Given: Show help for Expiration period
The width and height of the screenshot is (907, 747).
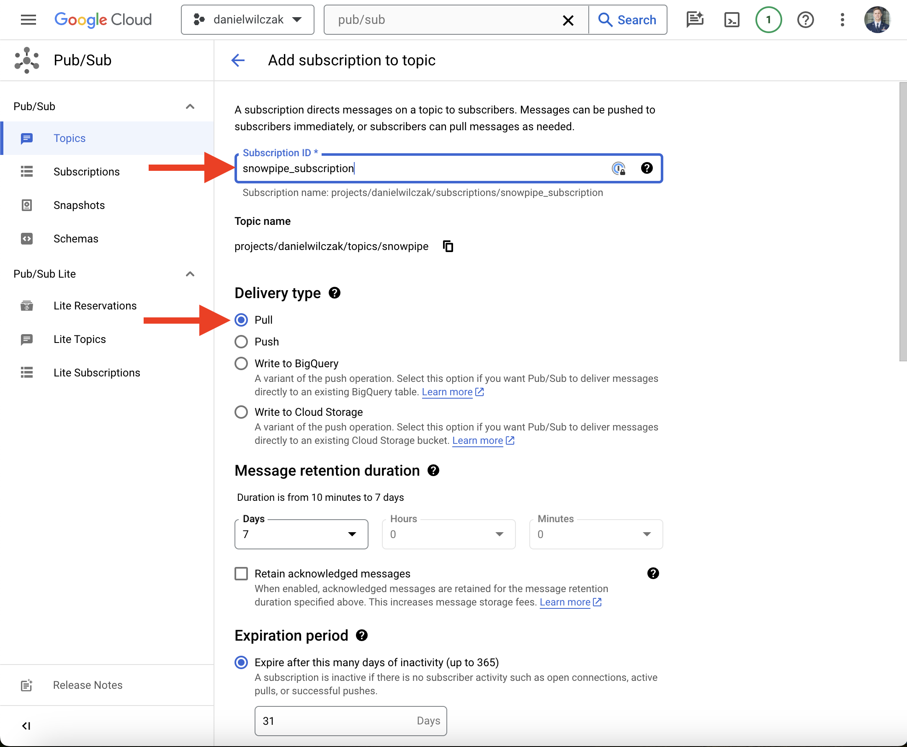Looking at the screenshot, I should point(362,636).
